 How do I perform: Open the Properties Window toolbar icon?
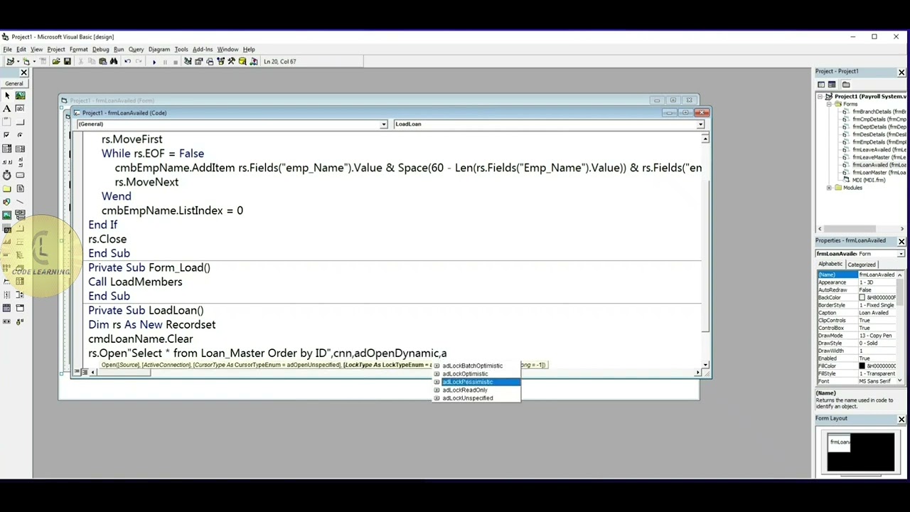[198, 61]
